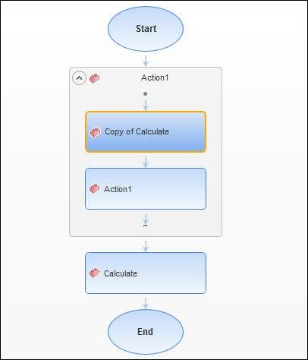This screenshot has width=308, height=360.
Task: Select the End oval node
Action: coord(146,332)
